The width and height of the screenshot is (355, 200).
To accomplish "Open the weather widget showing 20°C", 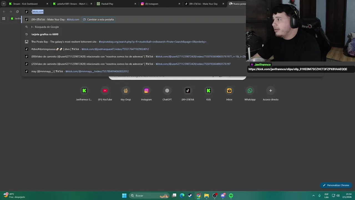I will pyautogui.click(x=14, y=196).
